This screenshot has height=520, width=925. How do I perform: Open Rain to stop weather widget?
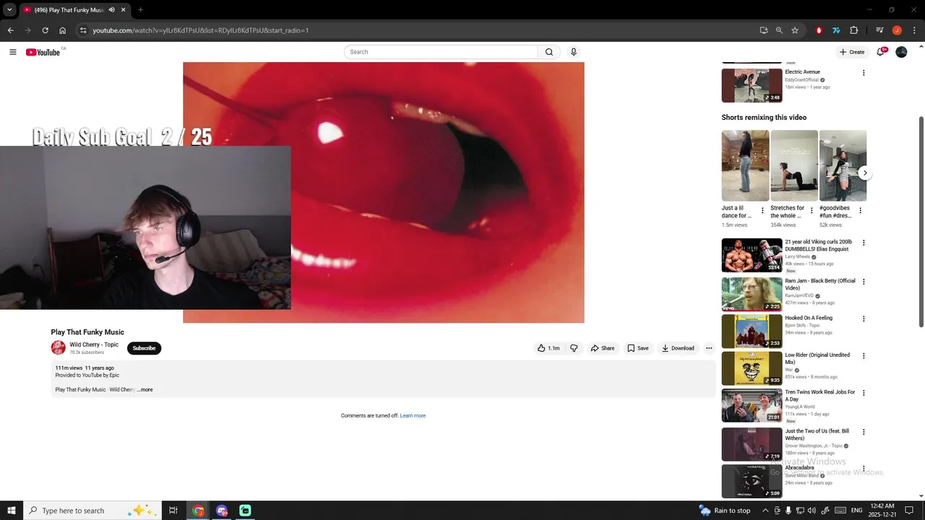click(x=725, y=511)
